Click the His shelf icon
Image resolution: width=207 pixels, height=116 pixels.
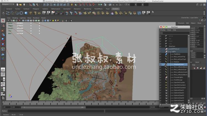coord(52,13)
